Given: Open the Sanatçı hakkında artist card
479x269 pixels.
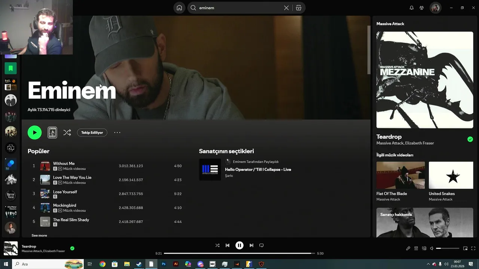Looking at the screenshot, I should click(x=425, y=223).
